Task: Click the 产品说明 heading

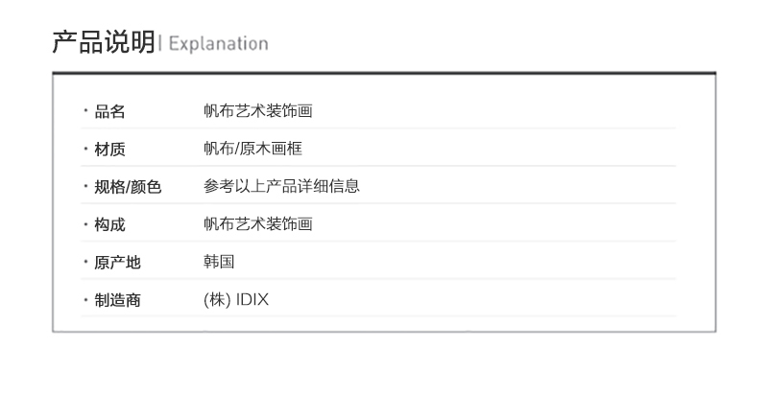Action: tap(104, 43)
